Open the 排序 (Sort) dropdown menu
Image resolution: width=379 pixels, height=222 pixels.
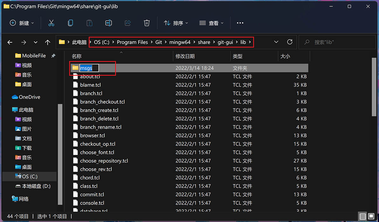point(176,23)
